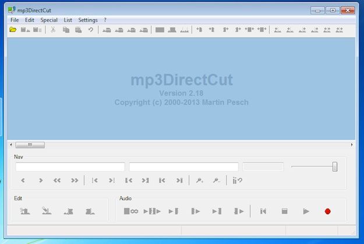
Task: Step forward with the single right chevron
Action: click(x=41, y=181)
